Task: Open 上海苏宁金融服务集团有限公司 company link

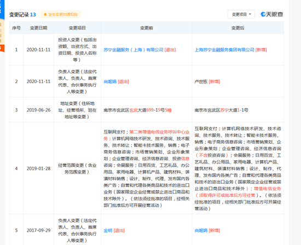Action: 224,50
